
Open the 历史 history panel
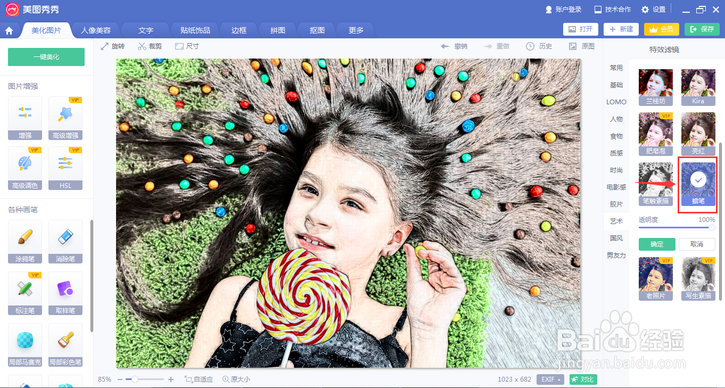tap(539, 46)
